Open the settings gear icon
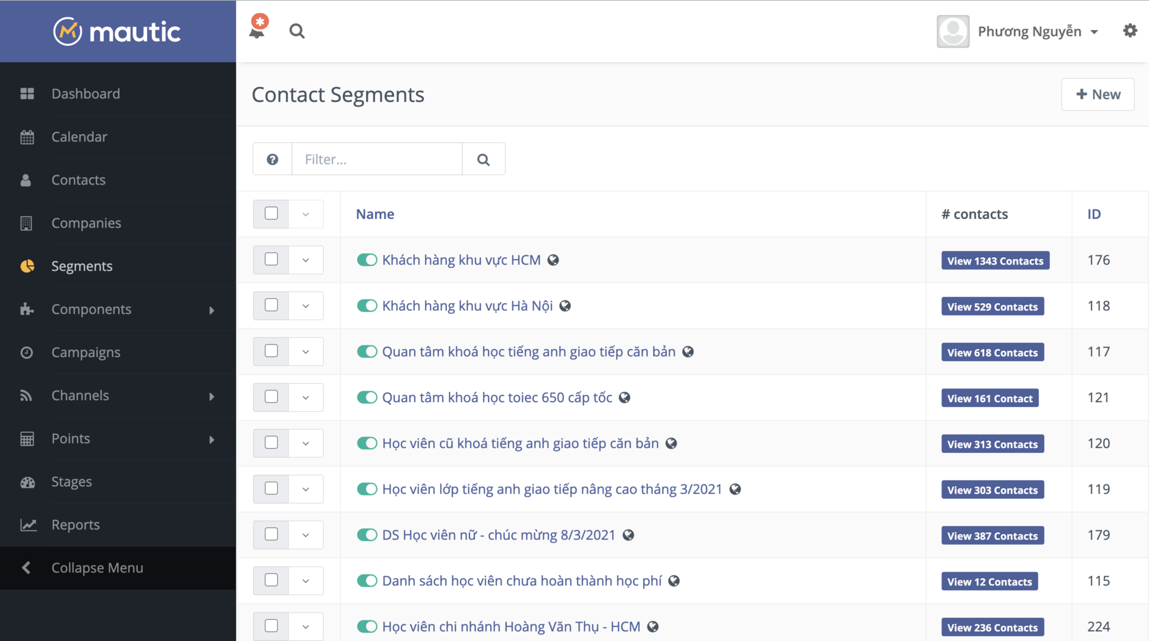Image resolution: width=1149 pixels, height=641 pixels. (1130, 31)
